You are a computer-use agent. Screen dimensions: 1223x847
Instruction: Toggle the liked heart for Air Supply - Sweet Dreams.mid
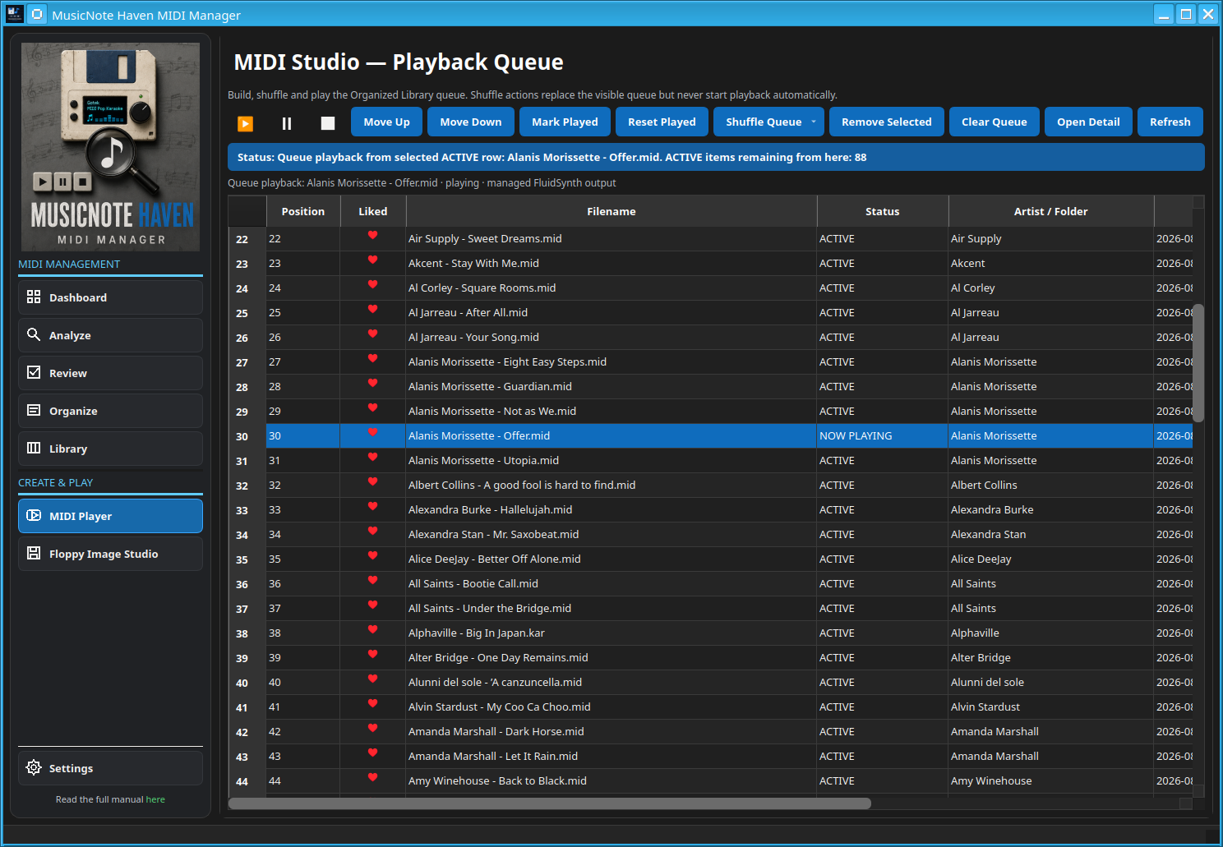pyautogui.click(x=372, y=236)
